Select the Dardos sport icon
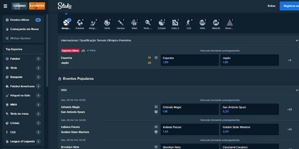 (121, 24)
